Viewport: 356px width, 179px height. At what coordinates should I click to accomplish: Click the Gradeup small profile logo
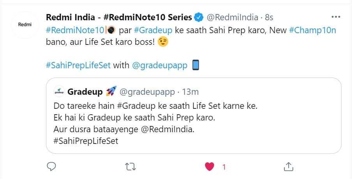pyautogui.click(x=59, y=92)
